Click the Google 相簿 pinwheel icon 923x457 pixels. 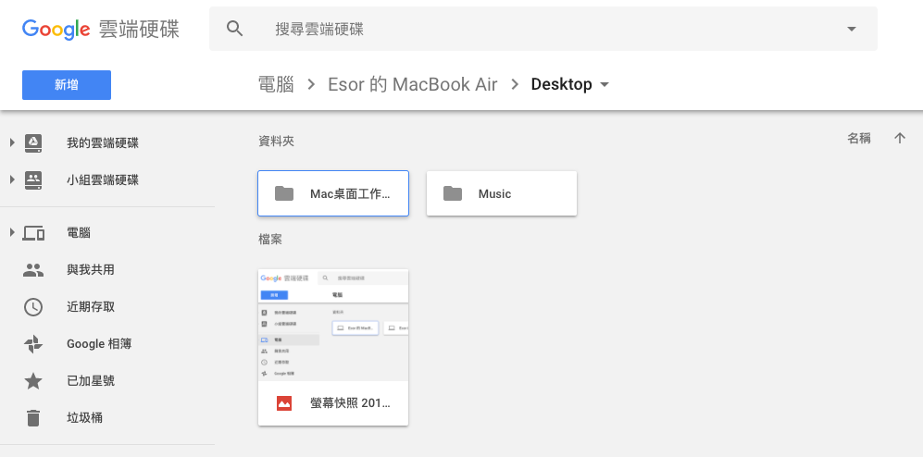pyautogui.click(x=33, y=344)
